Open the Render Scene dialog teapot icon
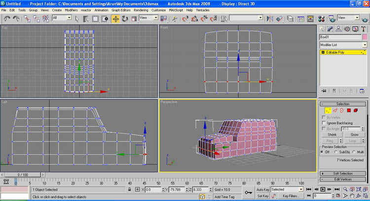Screen dimensions: 370x201 pos(332,19)
